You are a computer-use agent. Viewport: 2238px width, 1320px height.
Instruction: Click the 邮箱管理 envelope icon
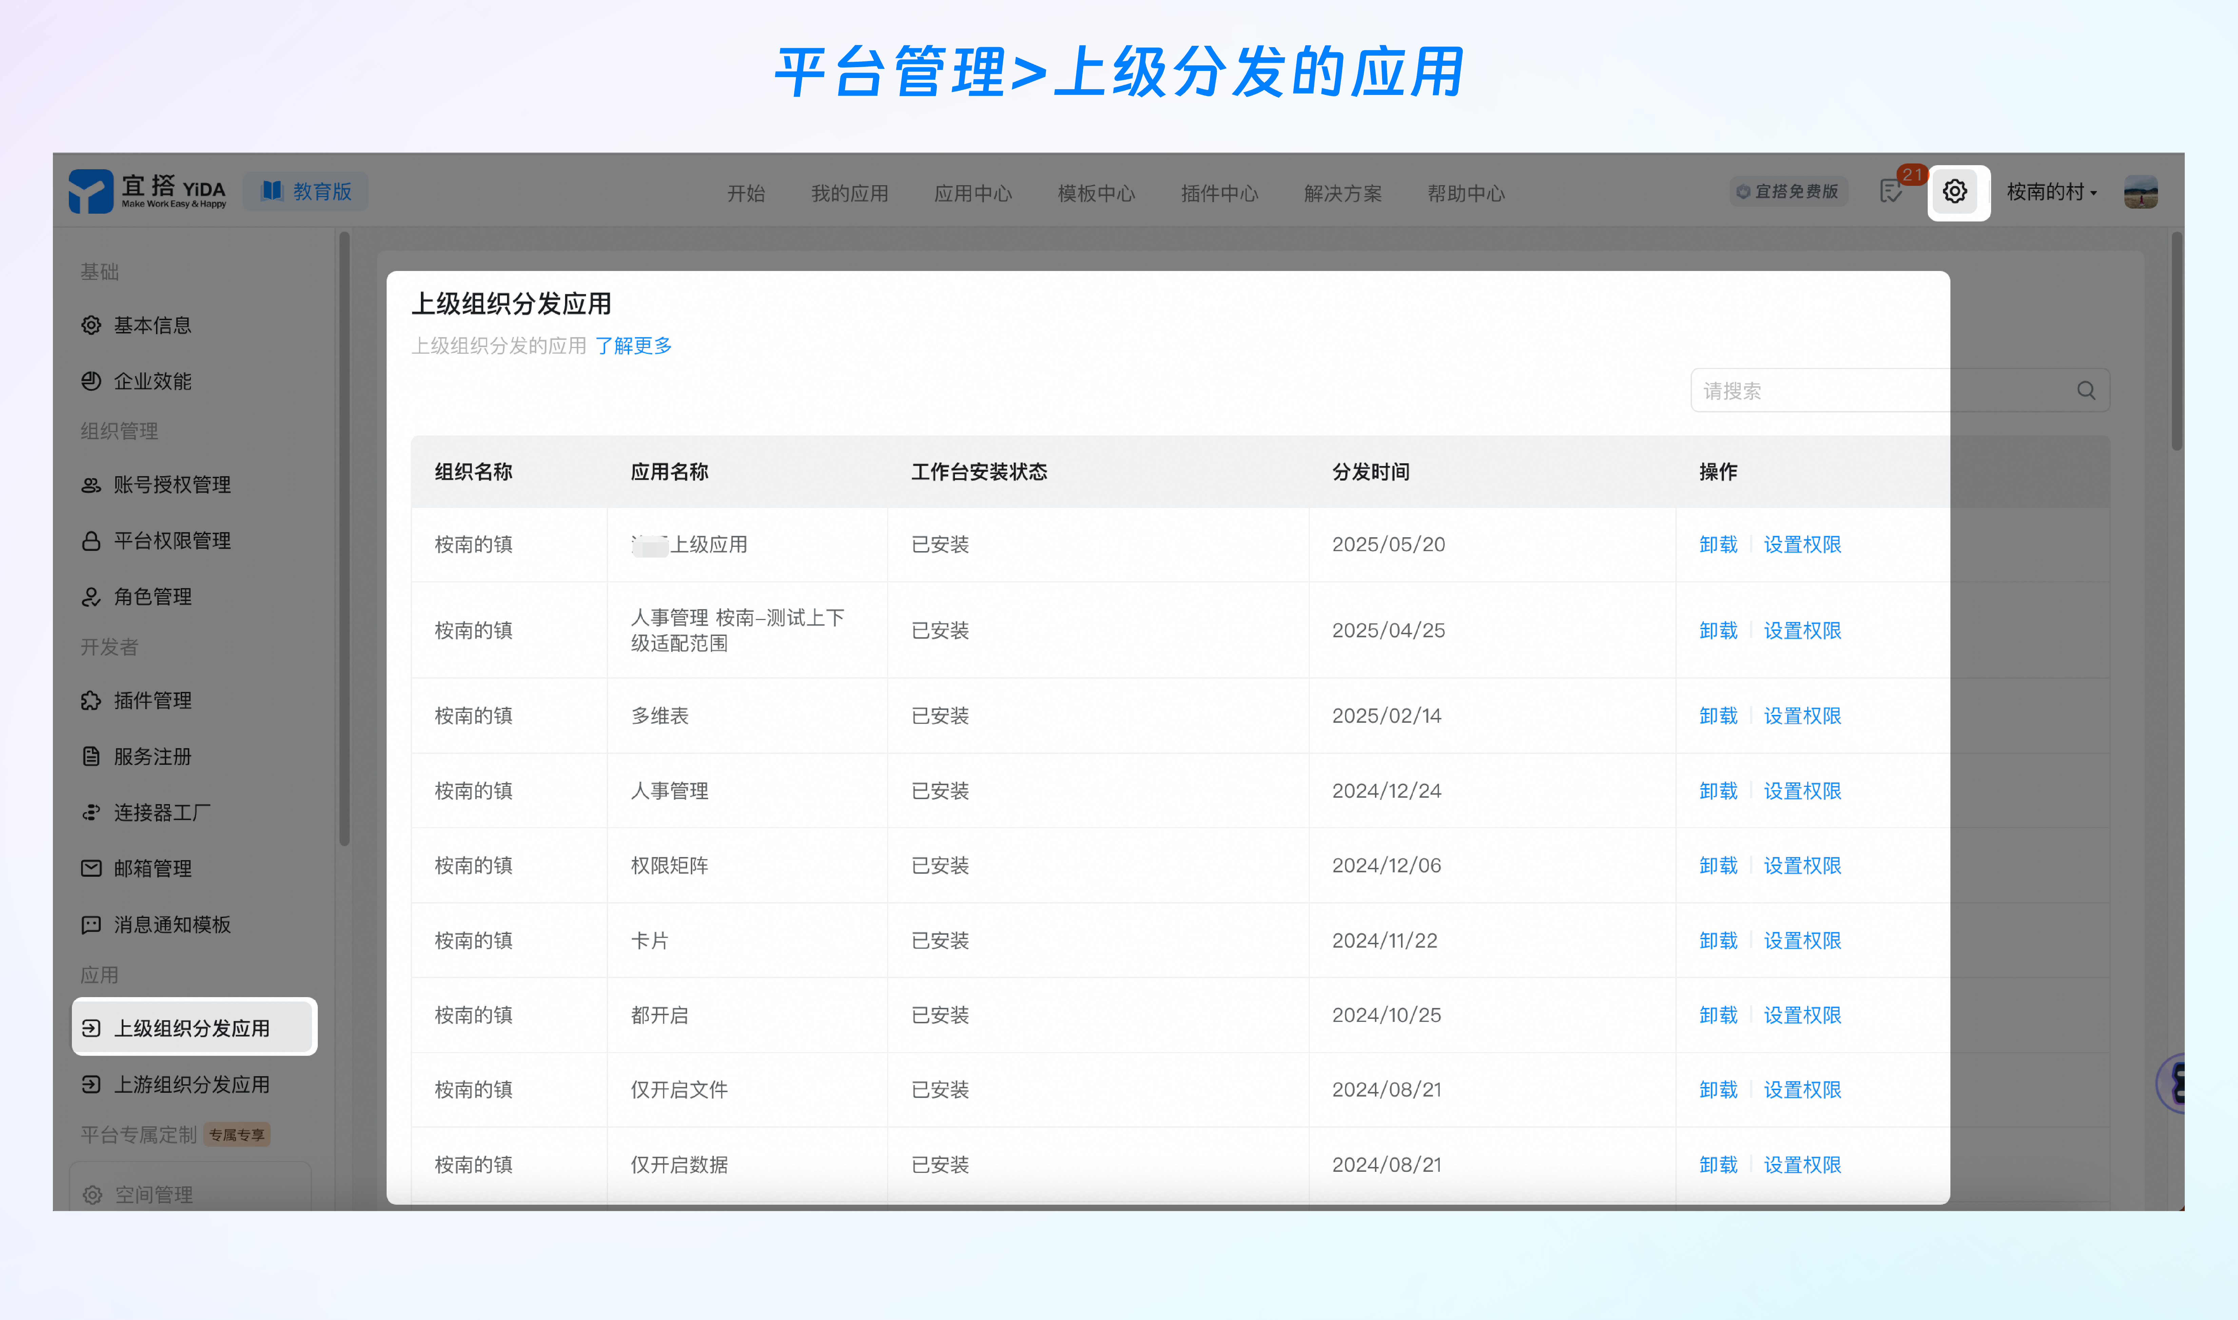tap(91, 868)
